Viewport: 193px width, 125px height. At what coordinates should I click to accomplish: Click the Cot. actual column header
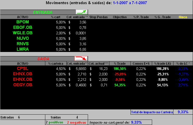pyautogui.click(x=98, y=64)
